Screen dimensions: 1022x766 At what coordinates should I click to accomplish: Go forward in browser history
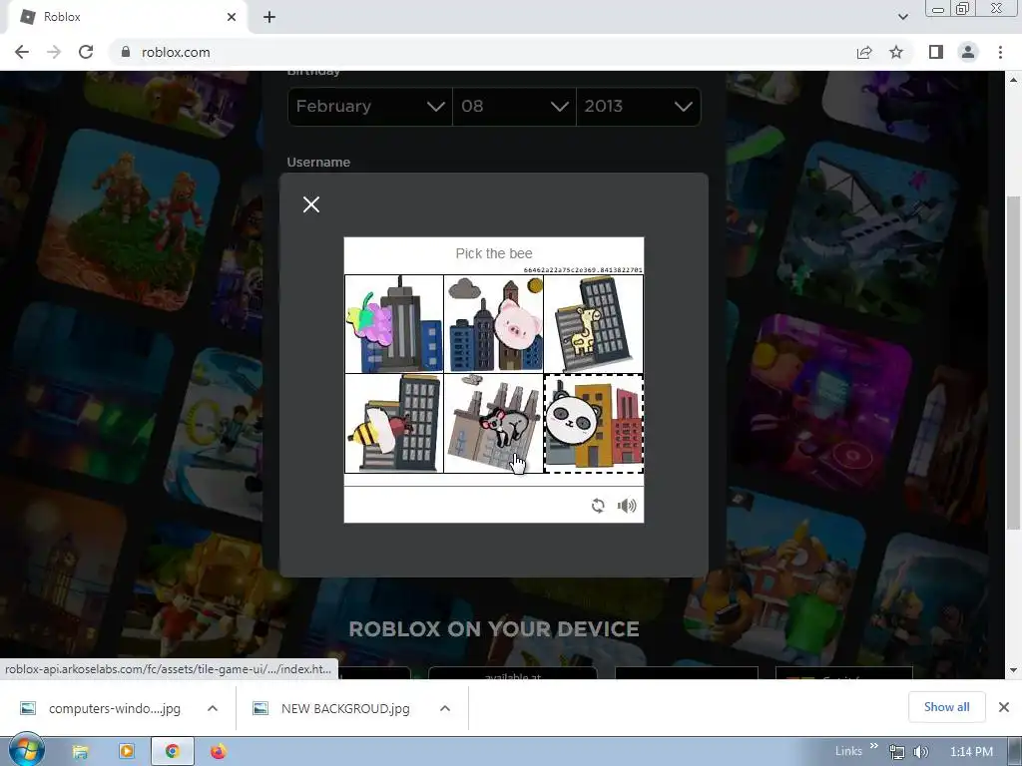(x=54, y=52)
